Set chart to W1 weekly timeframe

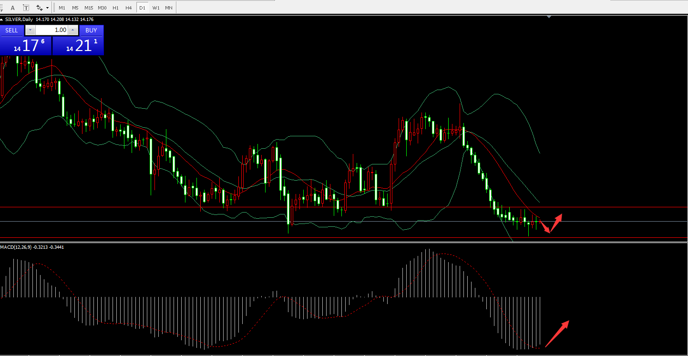click(156, 8)
